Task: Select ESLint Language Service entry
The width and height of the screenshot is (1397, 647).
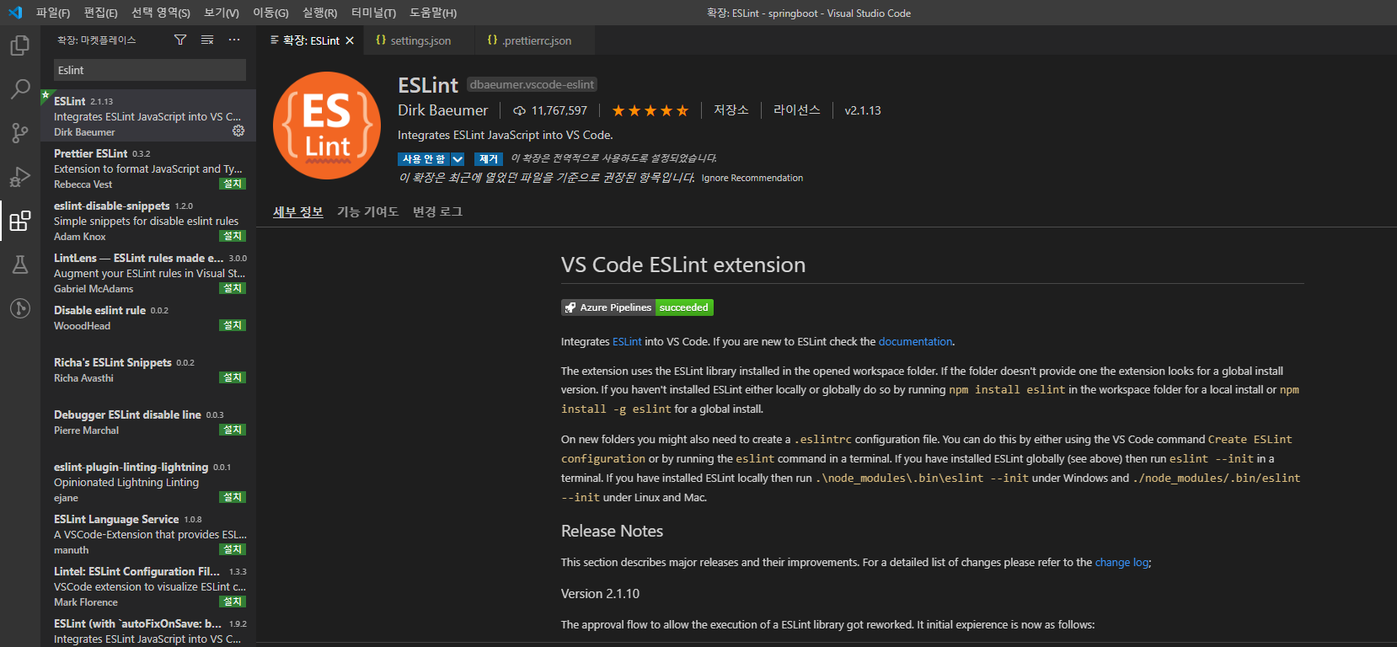Action: click(148, 533)
